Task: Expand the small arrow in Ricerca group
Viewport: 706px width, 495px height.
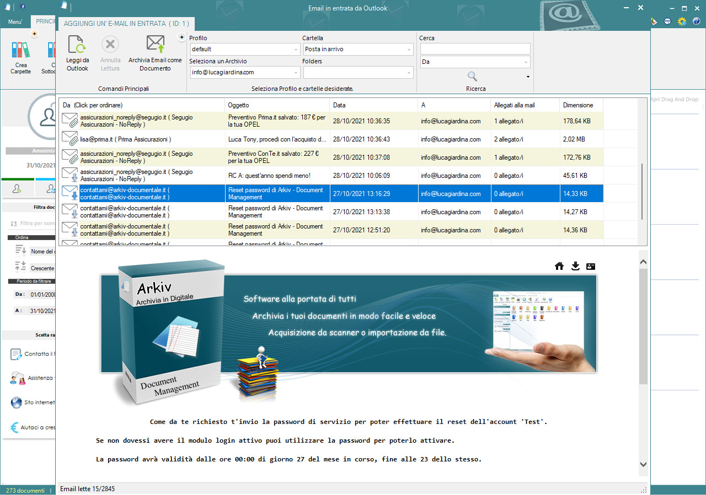Action: [528, 77]
